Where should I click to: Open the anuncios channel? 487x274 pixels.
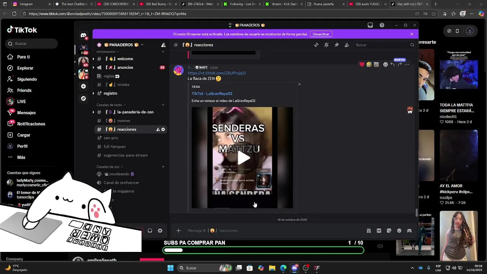[x=131, y=67]
